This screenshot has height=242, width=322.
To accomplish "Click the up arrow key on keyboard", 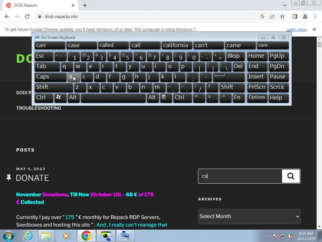I will tap(212, 88).
